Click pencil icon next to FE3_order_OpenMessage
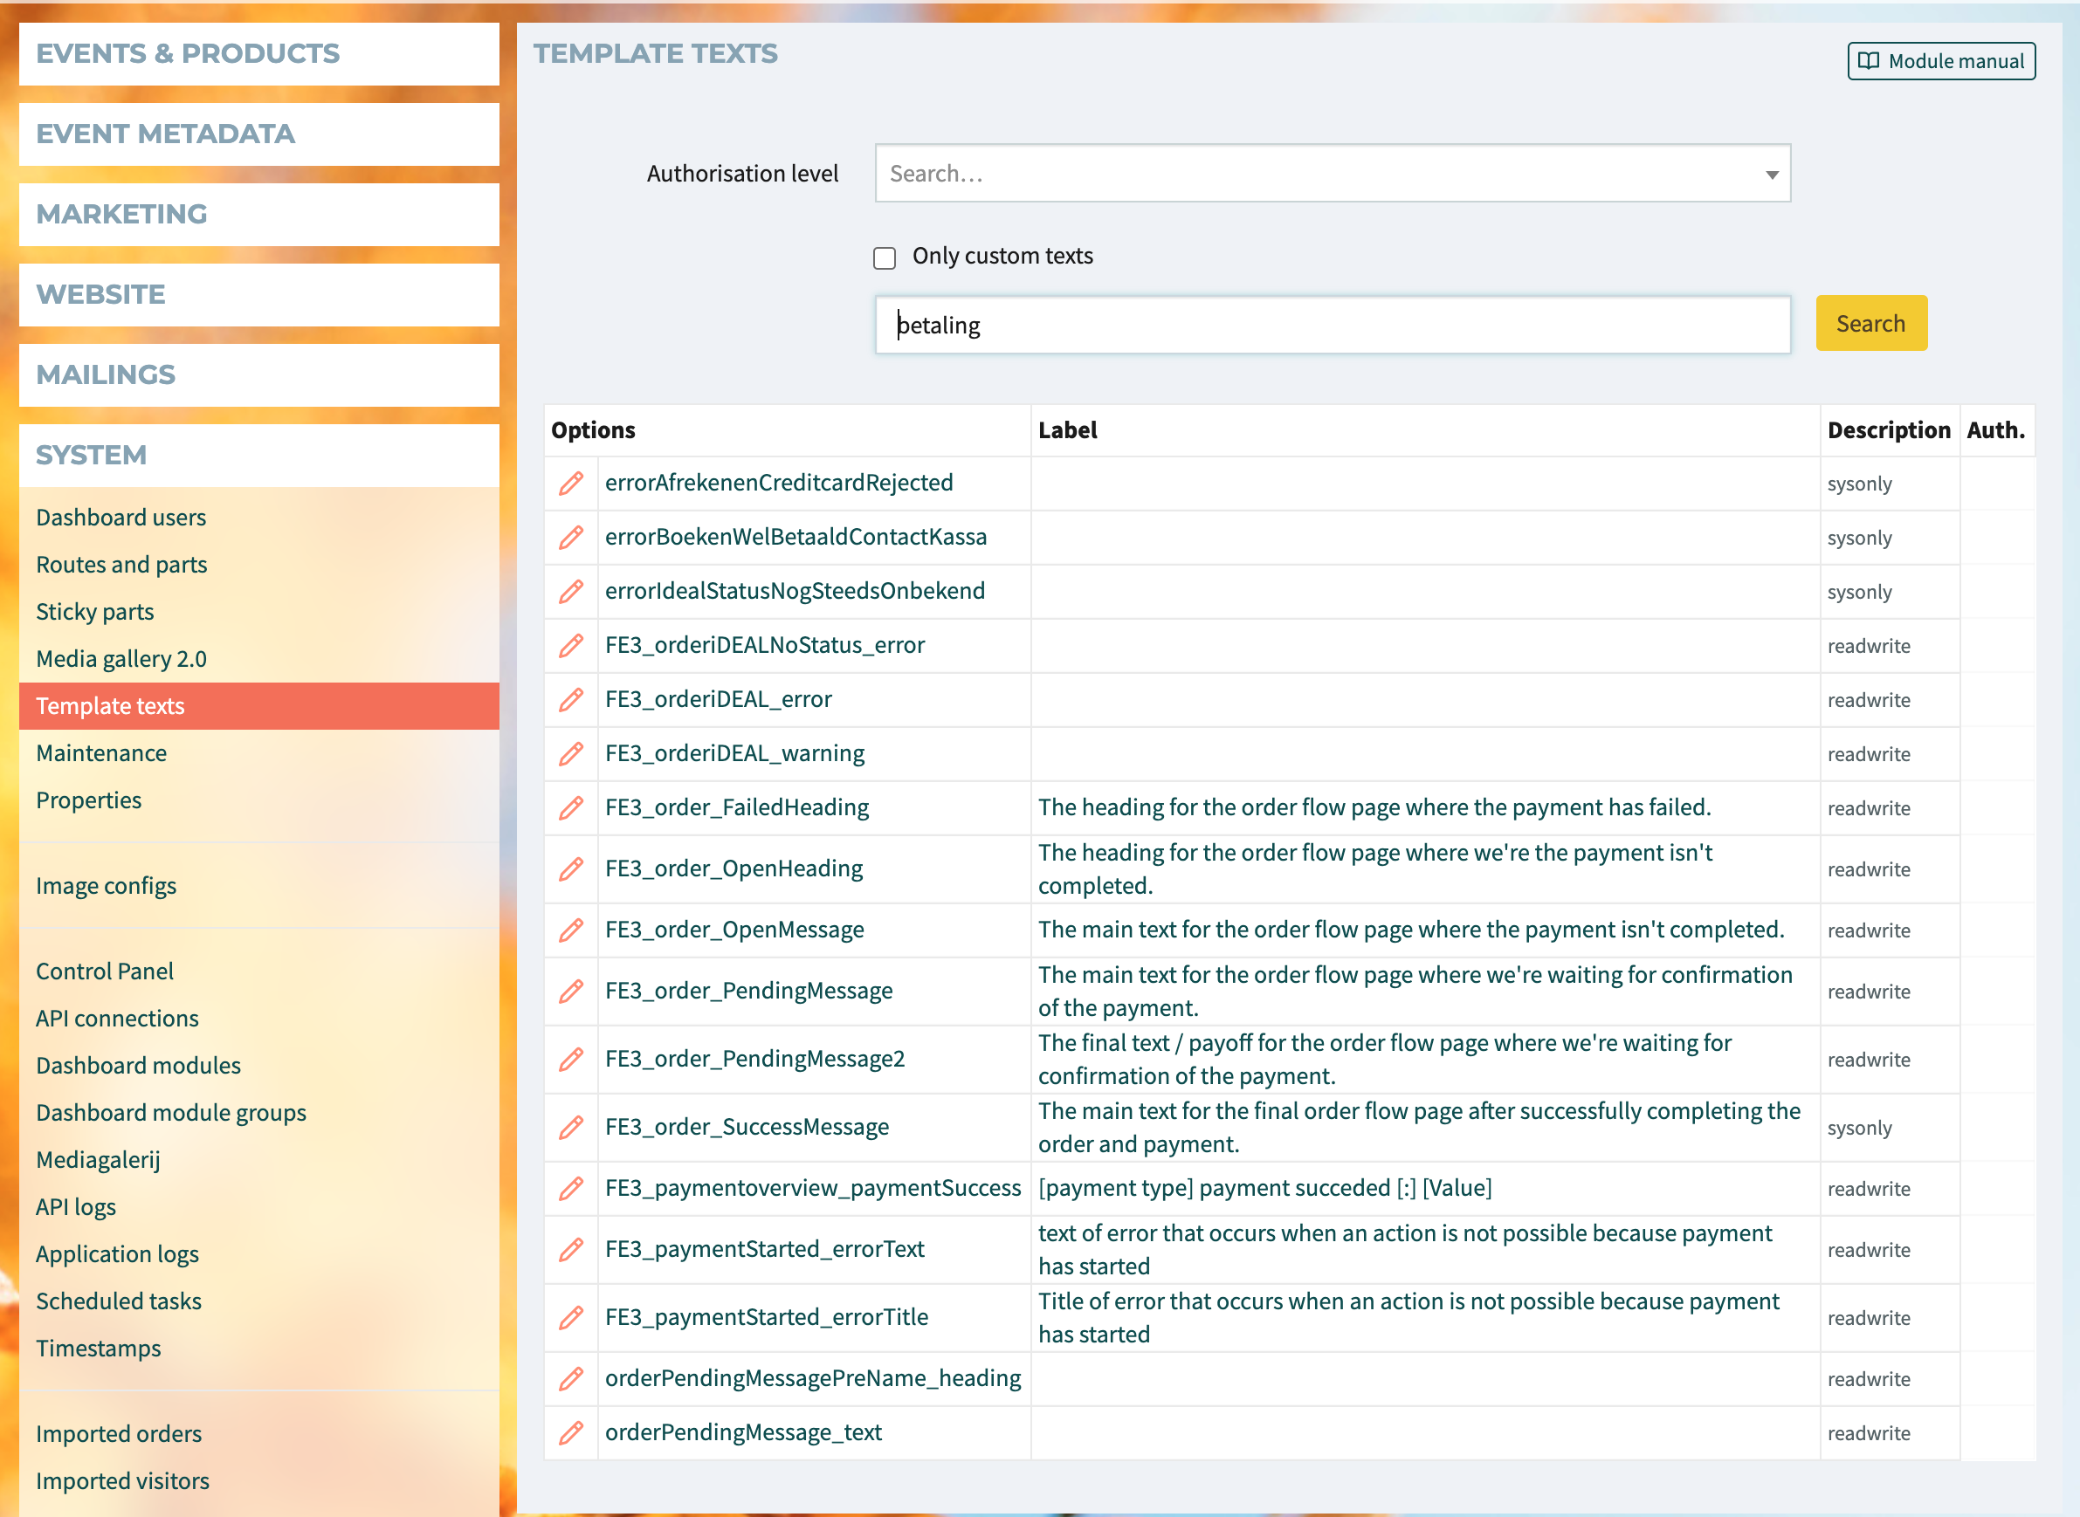2080x1517 pixels. click(570, 930)
